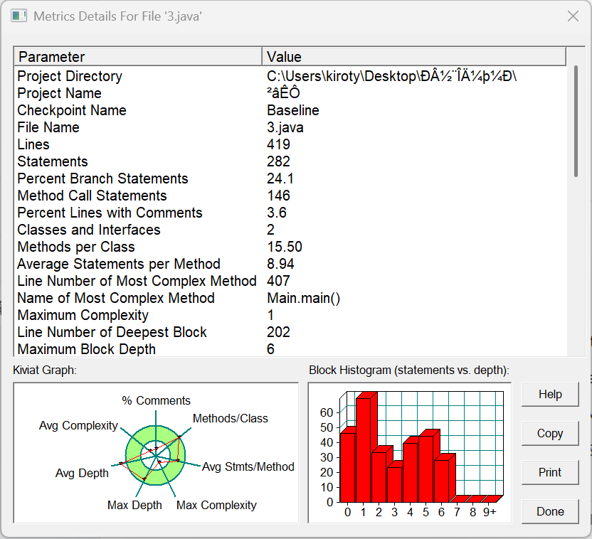The width and height of the screenshot is (592, 539).
Task: Select the Percent Branch Statements row
Action: point(290,178)
